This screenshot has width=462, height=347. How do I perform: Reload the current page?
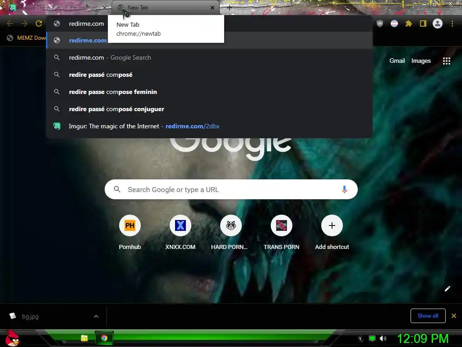pyautogui.click(x=39, y=23)
